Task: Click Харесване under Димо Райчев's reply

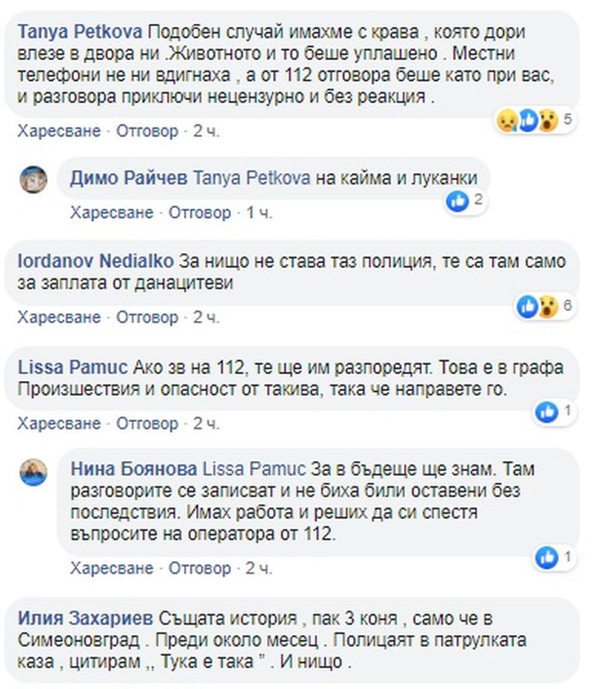Action: [112, 212]
